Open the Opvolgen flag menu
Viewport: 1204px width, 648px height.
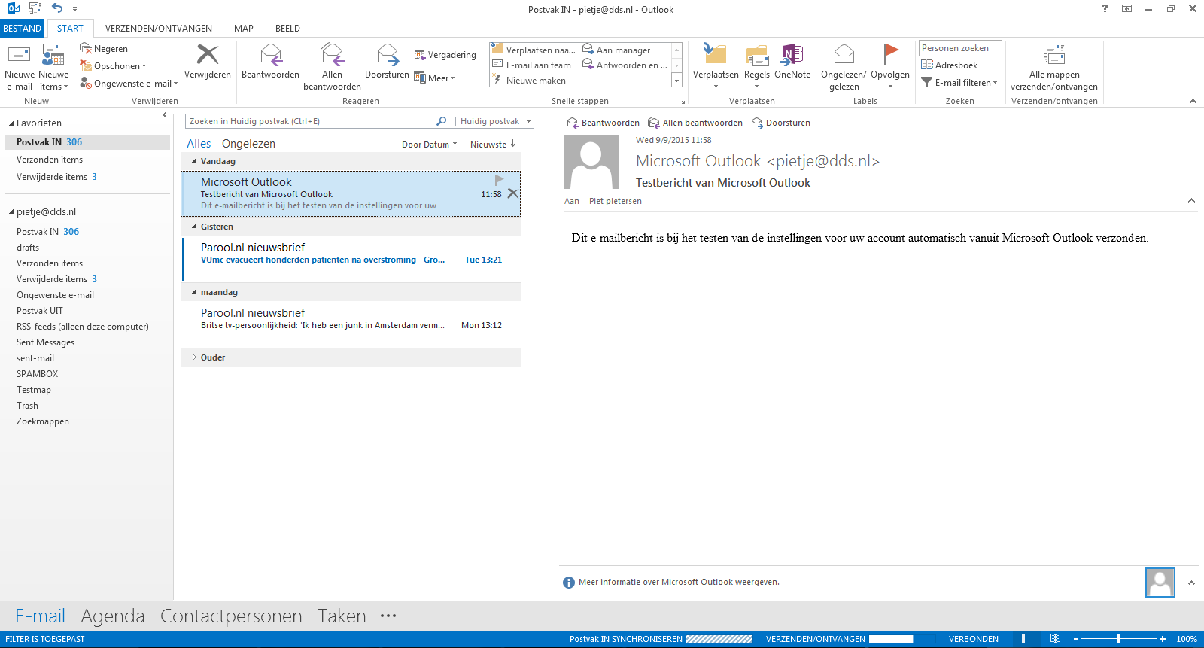point(890,68)
